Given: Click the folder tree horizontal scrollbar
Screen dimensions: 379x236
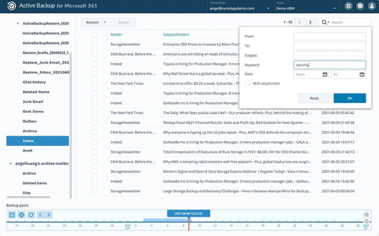Looking at the screenshot, I should 28,197.
